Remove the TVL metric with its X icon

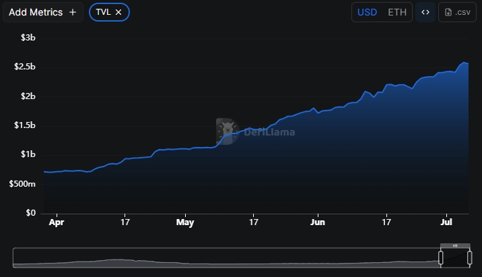118,12
